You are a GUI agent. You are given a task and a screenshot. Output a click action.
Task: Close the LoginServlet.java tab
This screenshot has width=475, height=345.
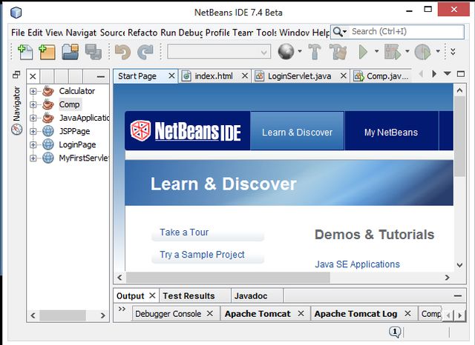pyautogui.click(x=343, y=76)
